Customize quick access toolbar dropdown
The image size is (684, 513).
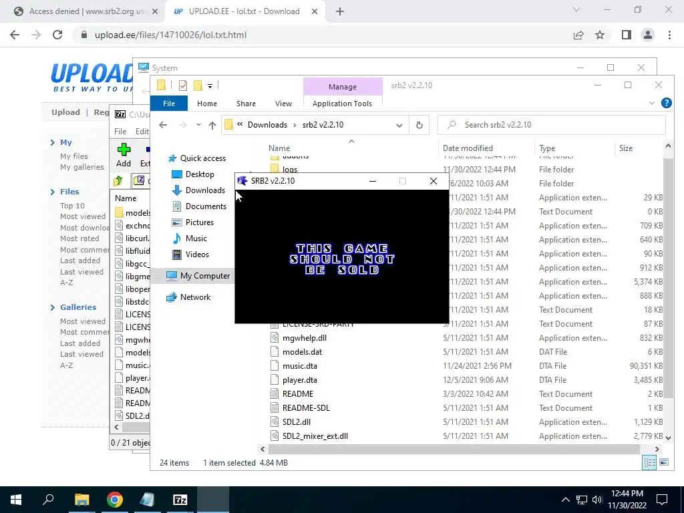point(210,86)
